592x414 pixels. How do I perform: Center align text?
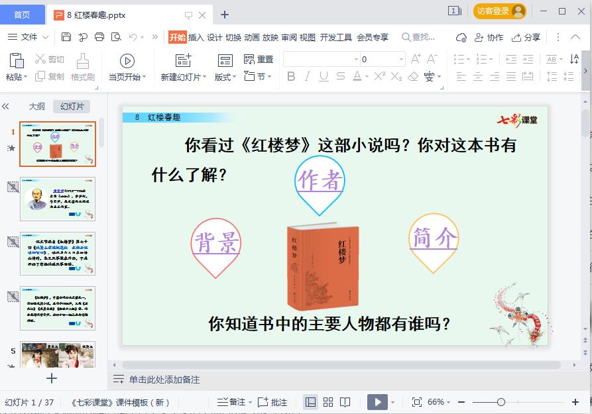[478, 77]
